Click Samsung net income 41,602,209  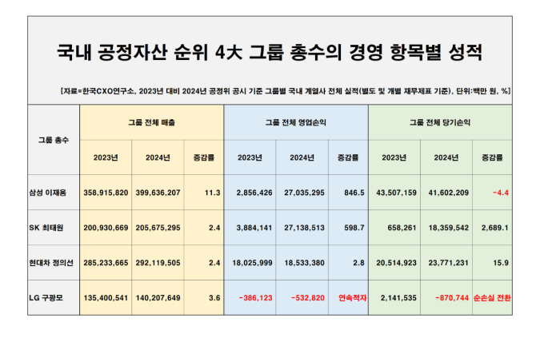[448, 193]
